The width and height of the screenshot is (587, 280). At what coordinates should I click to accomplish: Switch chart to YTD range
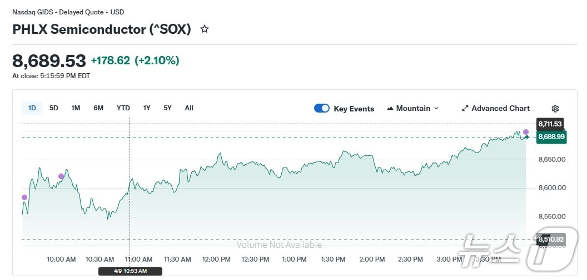[123, 108]
